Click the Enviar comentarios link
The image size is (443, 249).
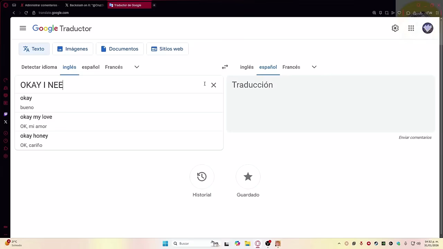pos(415,138)
